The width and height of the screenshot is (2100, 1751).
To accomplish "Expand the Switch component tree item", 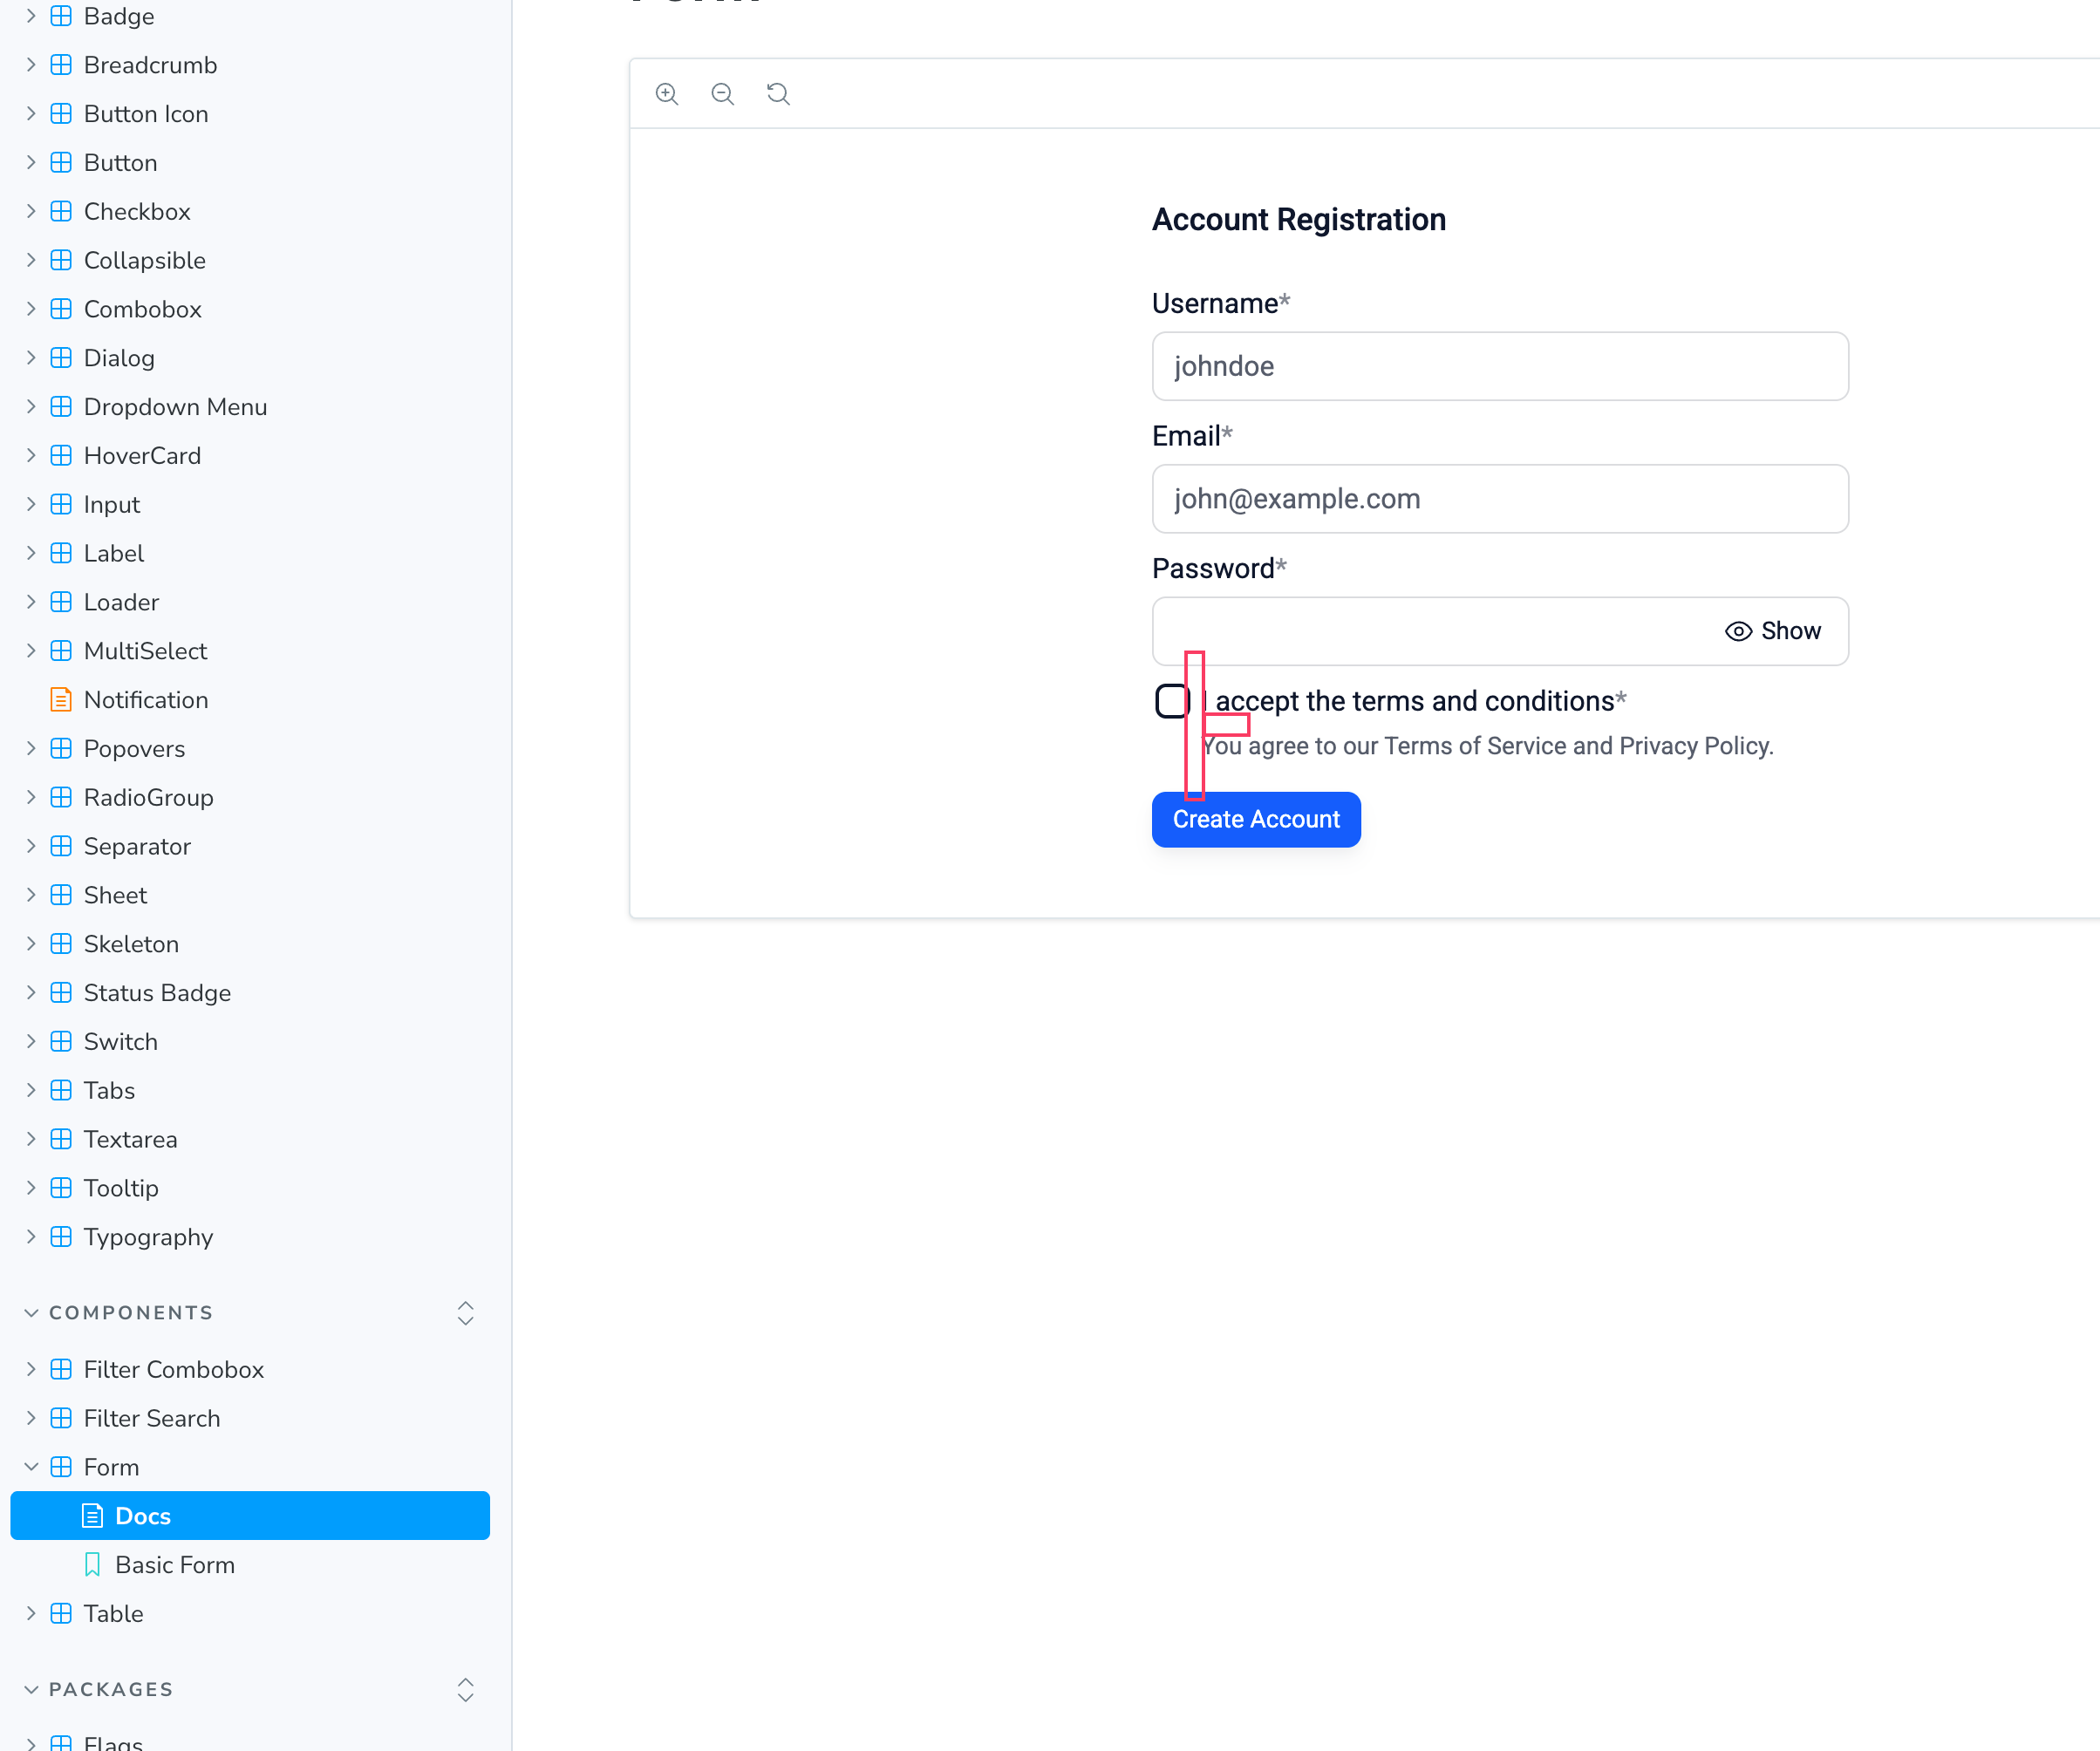I will click(x=31, y=1042).
